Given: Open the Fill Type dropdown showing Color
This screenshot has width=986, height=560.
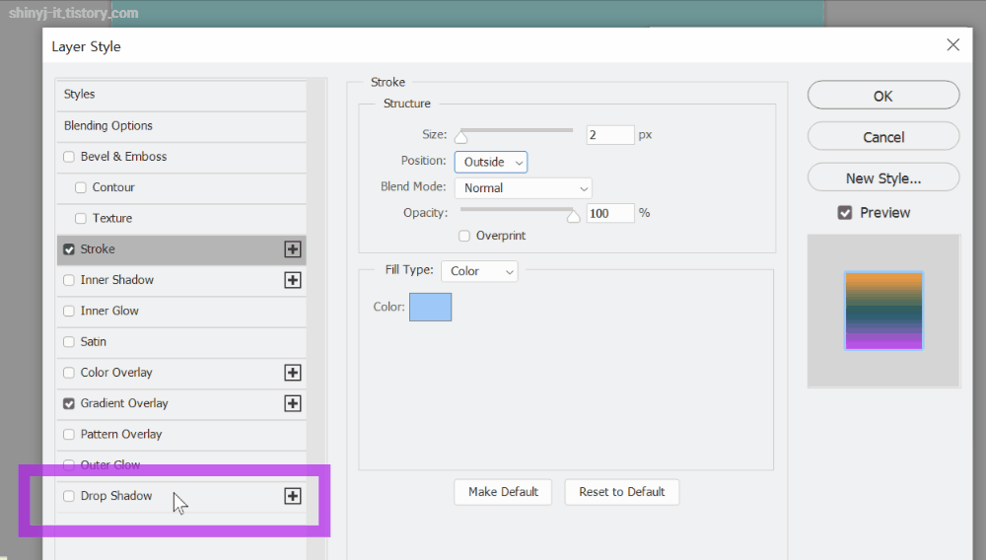Looking at the screenshot, I should (480, 271).
